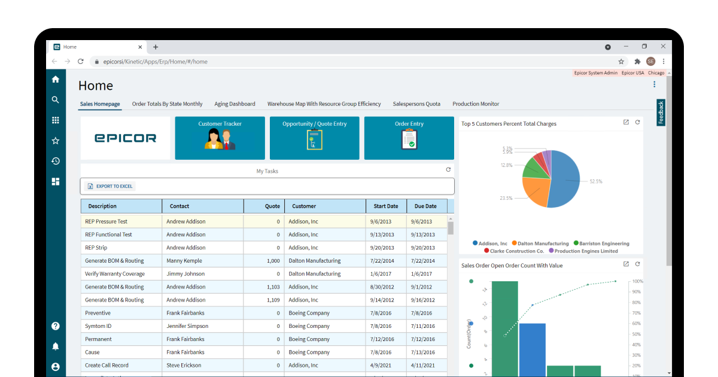718x377 pixels.
Task: Sort by Description column header
Action: click(x=121, y=206)
